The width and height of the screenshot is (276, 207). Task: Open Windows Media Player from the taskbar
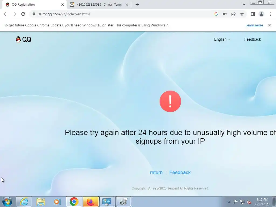(57, 202)
